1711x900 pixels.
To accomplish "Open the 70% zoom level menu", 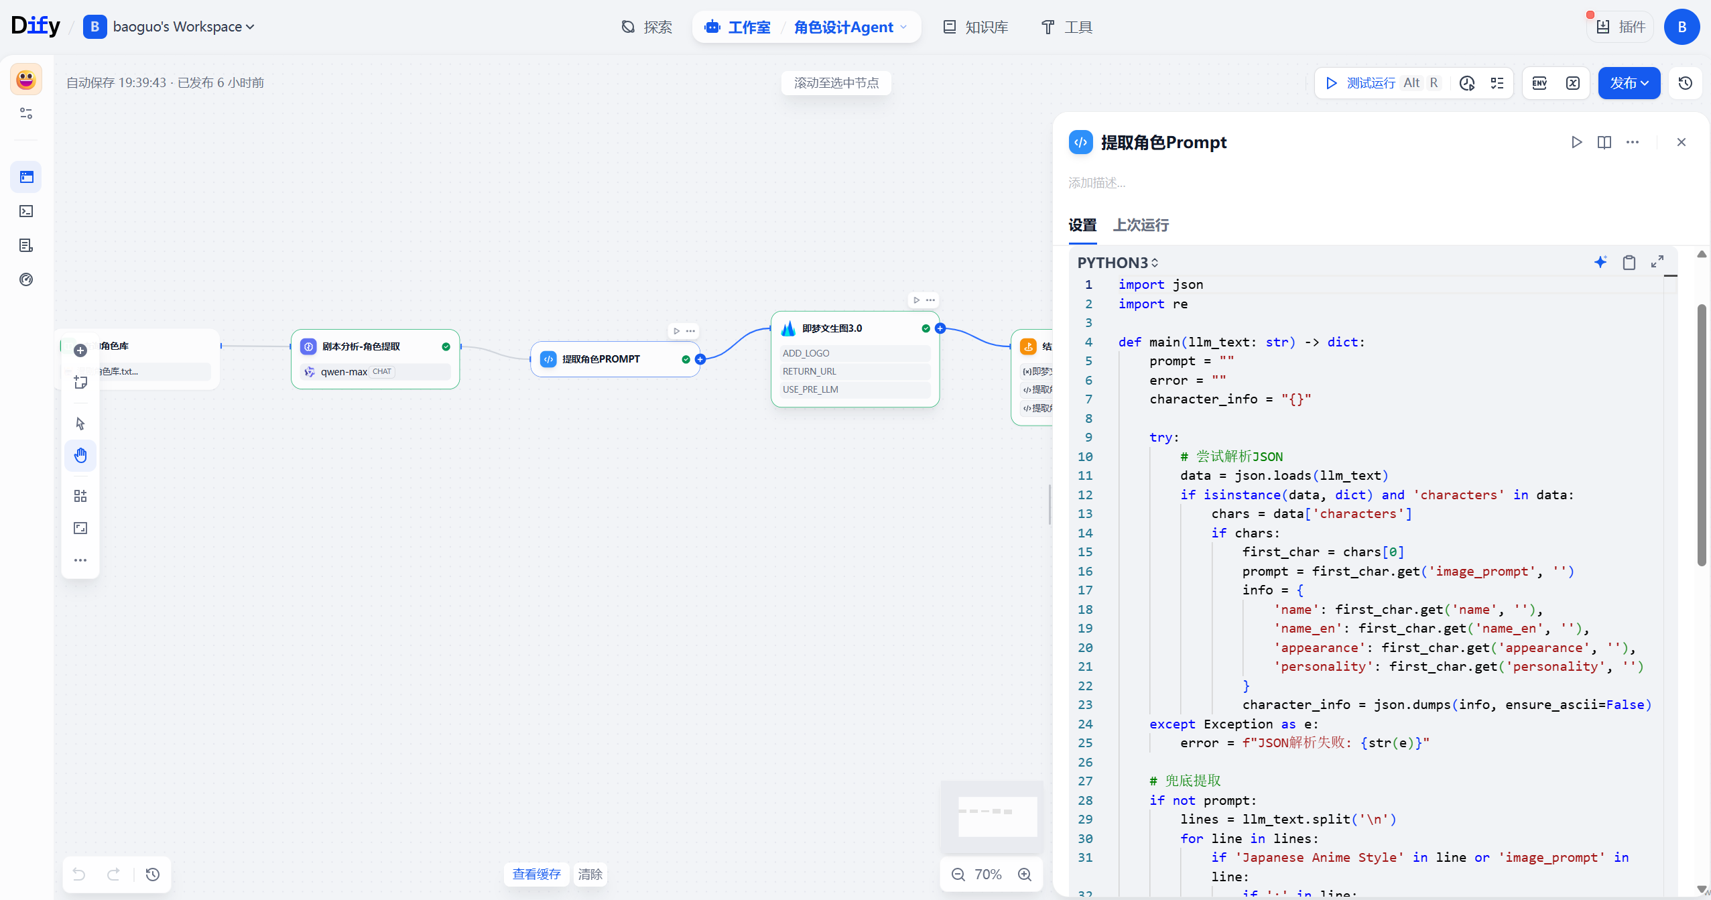I will pyautogui.click(x=988, y=875).
